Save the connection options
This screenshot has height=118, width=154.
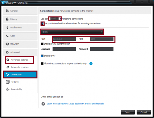coord(128,112)
